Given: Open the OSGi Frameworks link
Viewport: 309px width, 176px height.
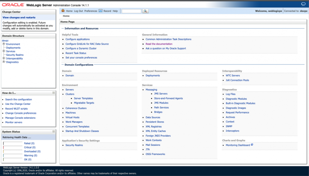Looking at the screenshot, I should pos(155,154).
